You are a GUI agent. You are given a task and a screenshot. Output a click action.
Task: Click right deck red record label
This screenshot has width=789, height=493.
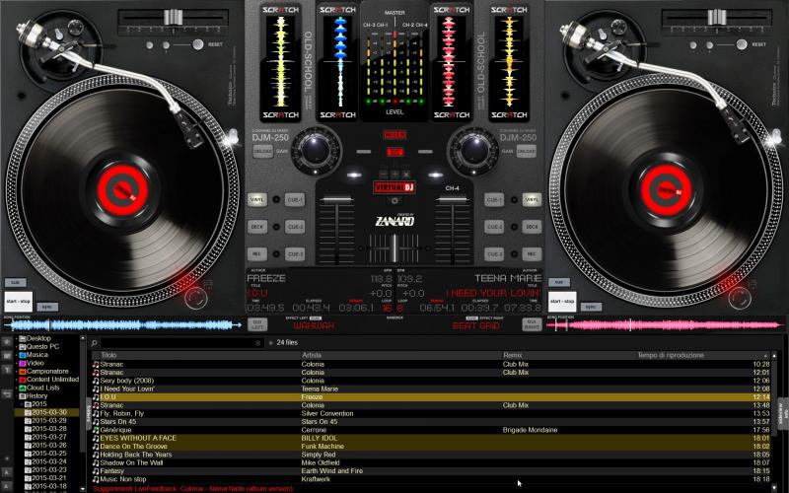(666, 190)
